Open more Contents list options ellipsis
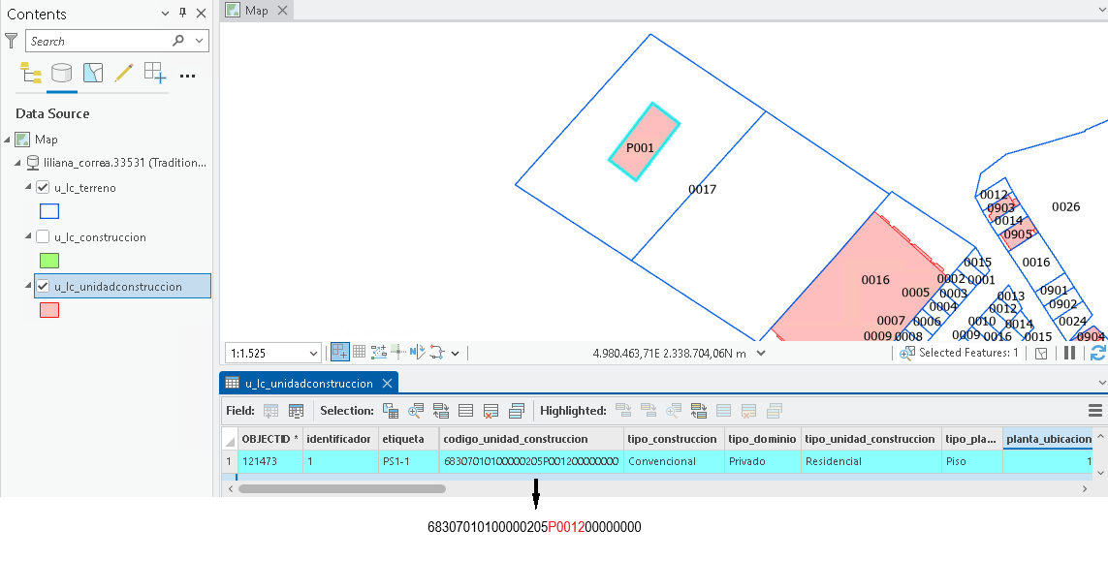 click(x=187, y=76)
